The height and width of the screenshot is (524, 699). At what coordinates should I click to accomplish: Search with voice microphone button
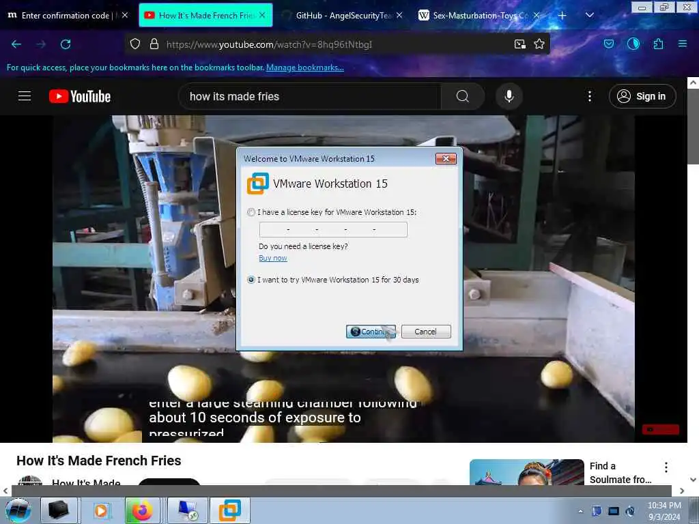tap(509, 96)
